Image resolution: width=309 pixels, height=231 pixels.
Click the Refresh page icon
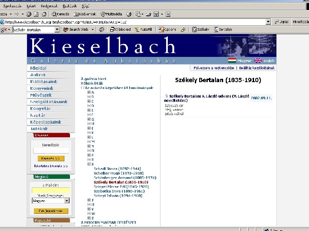36,14
